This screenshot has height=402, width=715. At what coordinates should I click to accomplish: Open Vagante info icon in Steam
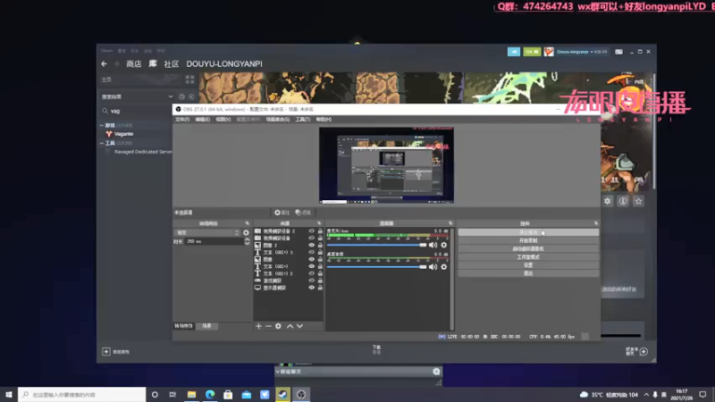[623, 201]
